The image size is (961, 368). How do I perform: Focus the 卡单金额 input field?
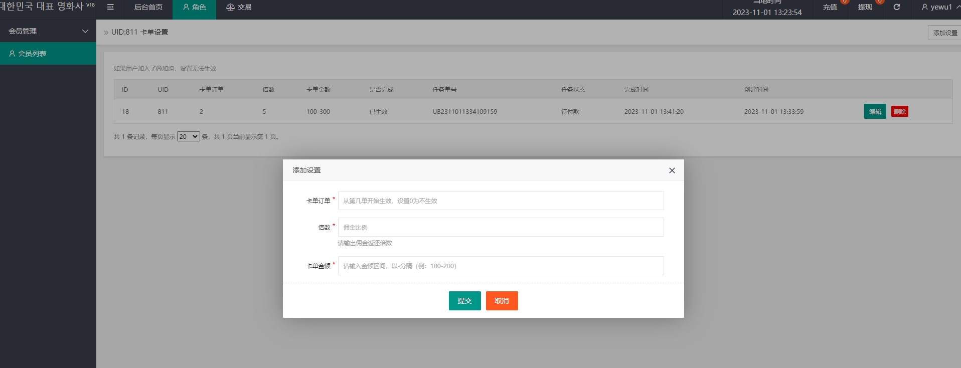(x=501, y=266)
